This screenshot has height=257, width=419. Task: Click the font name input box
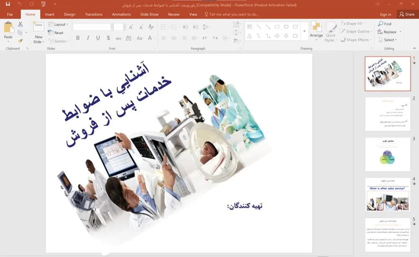92,27
